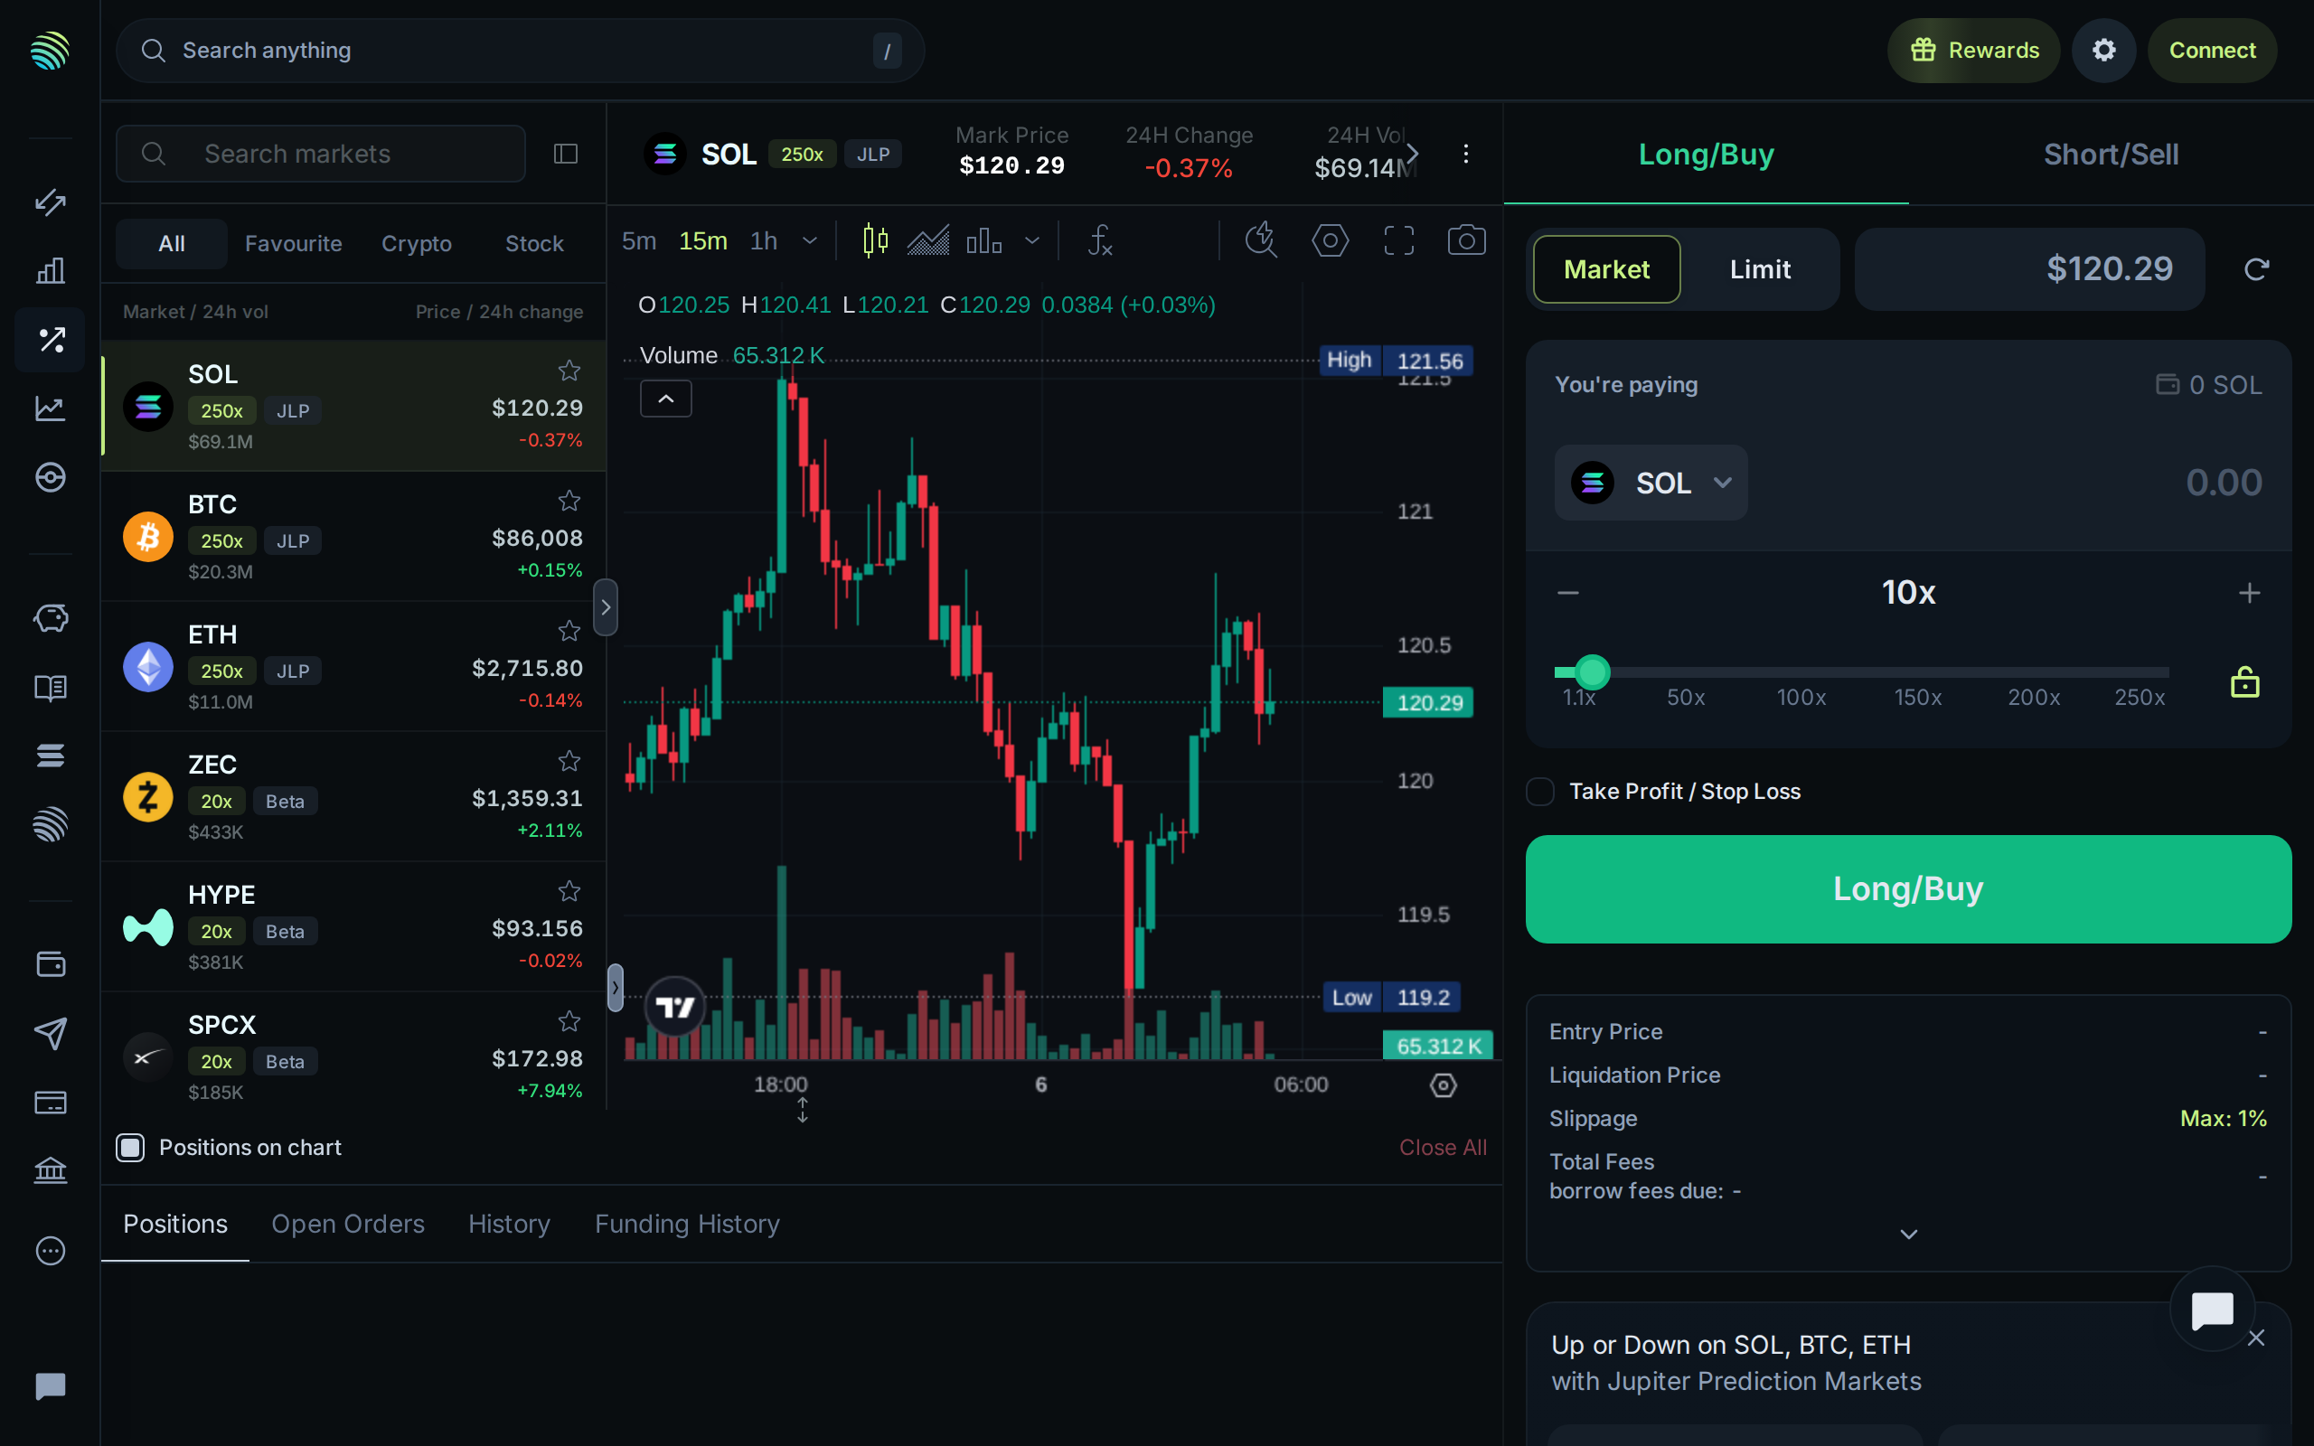Open the Rewards button
This screenshot has height=1446, width=2314.
1973,50
